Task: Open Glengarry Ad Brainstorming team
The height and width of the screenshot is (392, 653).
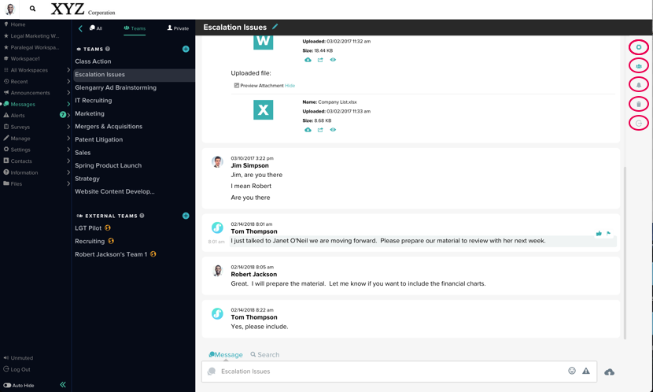Action: [116, 87]
